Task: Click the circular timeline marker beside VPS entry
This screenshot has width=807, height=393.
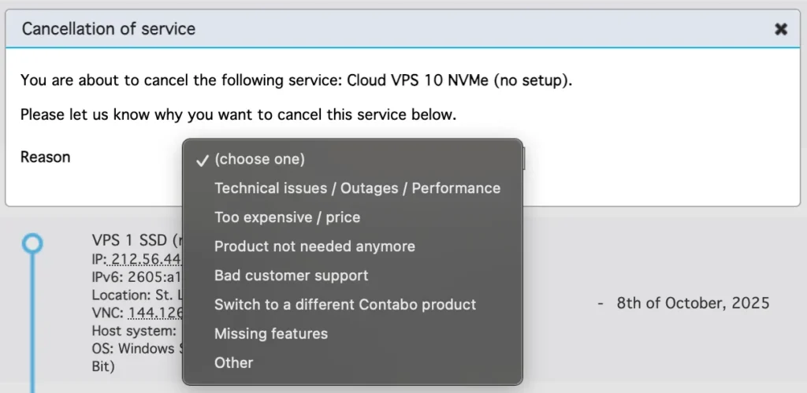Action: coord(32,243)
